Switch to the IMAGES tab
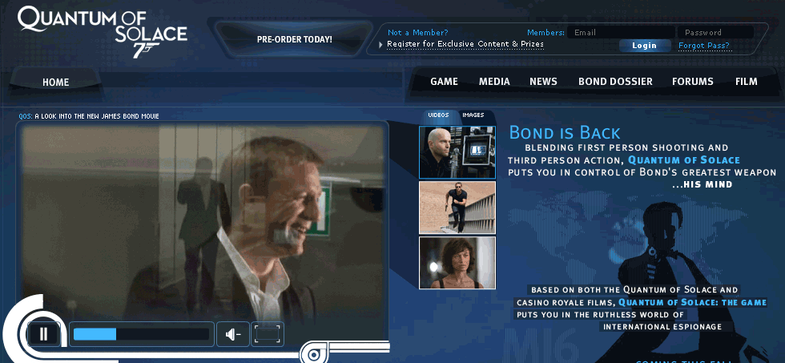This screenshot has width=785, height=363. tap(473, 115)
